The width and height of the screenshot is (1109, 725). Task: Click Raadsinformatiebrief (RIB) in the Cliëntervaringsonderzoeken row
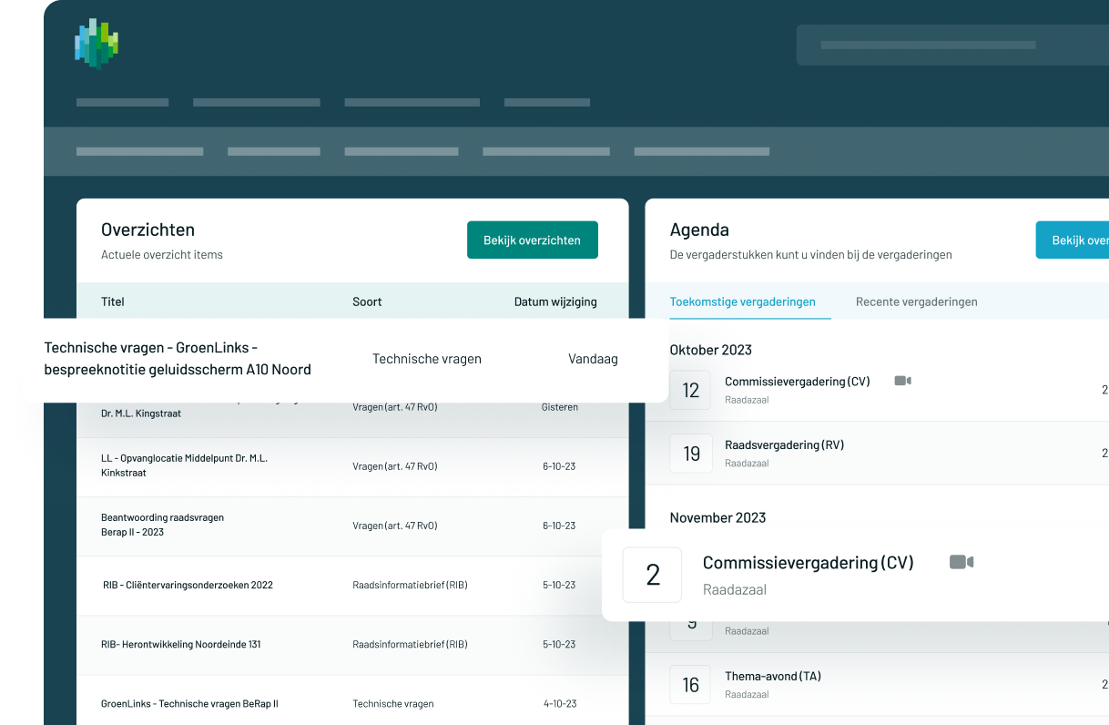click(410, 585)
